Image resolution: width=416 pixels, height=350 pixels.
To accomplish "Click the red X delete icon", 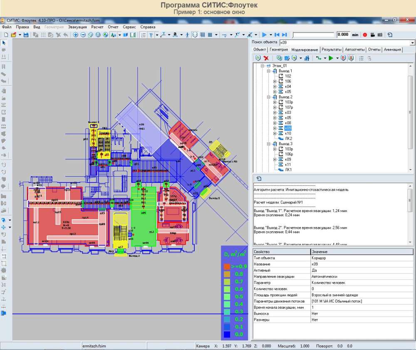I will pos(266,58).
